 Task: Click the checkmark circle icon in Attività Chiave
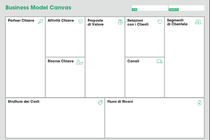(81, 21)
